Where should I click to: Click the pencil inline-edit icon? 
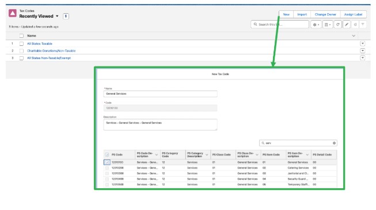(347, 24)
